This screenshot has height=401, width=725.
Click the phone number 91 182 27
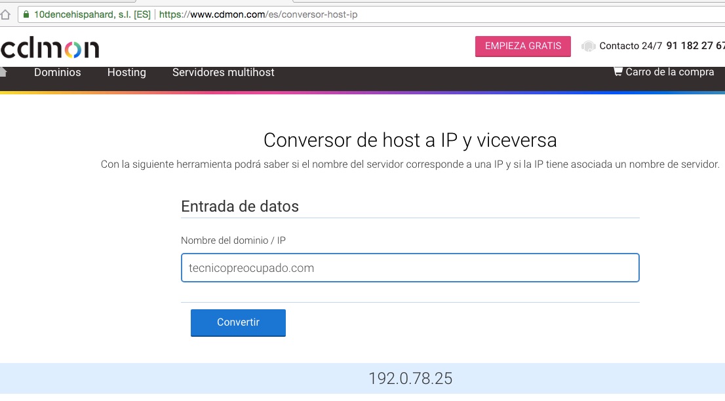pos(695,46)
